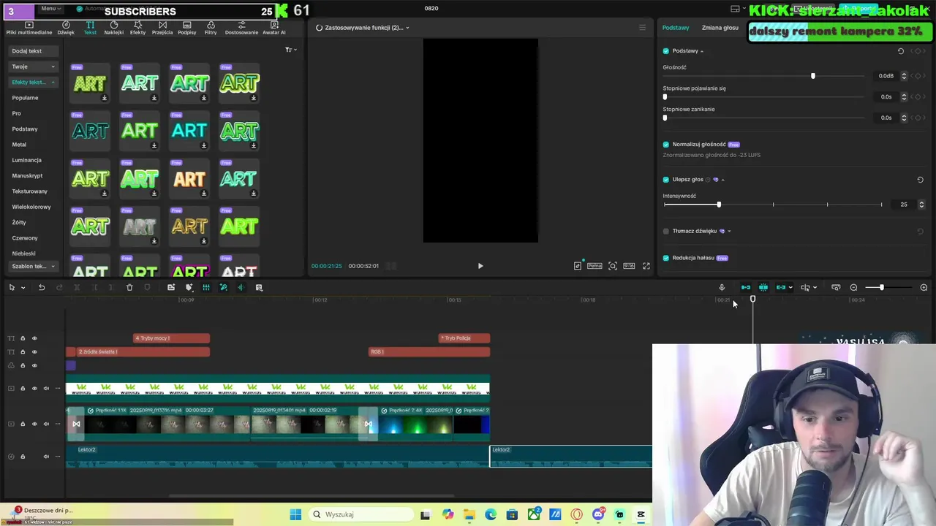Click the marker shield icon in toolbar

pos(147,287)
